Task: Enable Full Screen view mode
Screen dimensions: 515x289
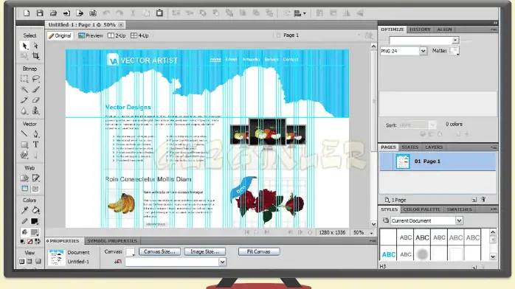Action: click(38, 262)
